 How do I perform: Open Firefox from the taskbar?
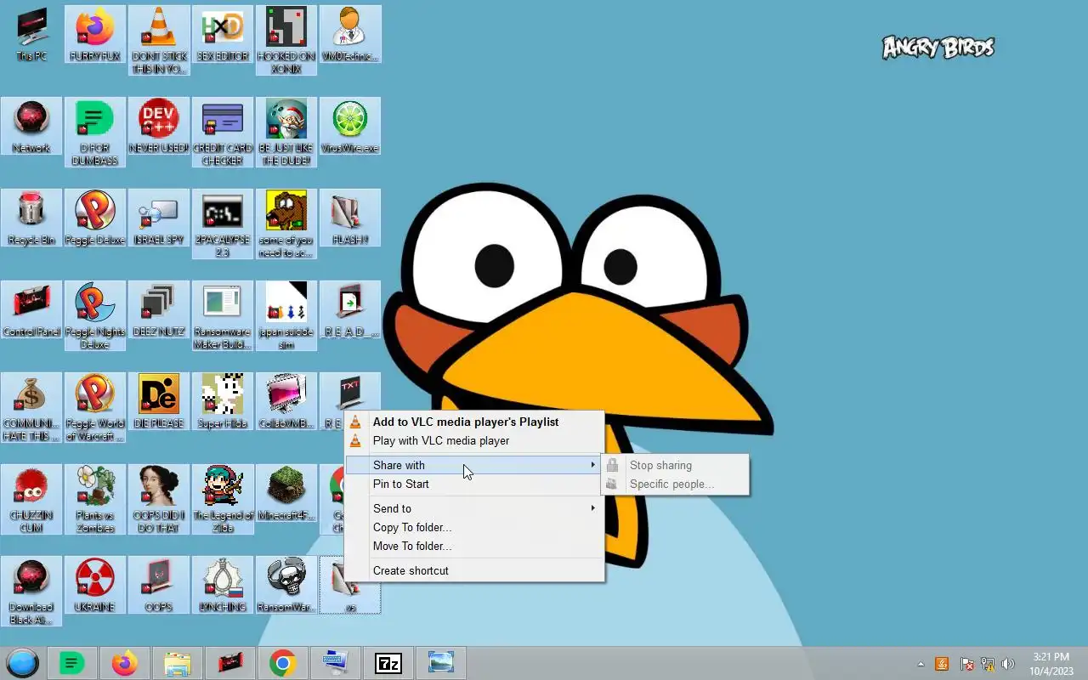125,663
